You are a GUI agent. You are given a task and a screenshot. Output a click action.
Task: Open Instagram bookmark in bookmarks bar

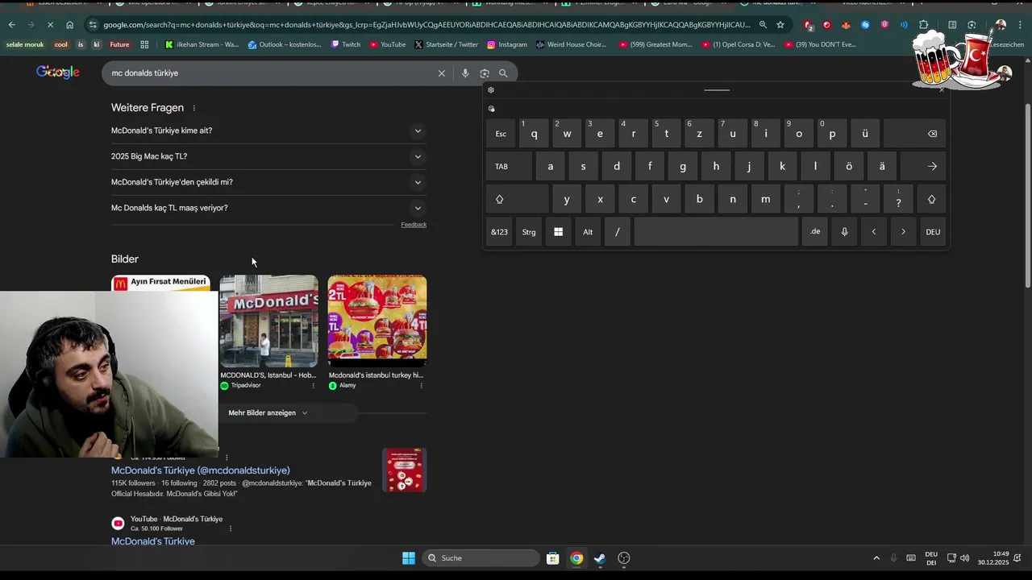[506, 44]
